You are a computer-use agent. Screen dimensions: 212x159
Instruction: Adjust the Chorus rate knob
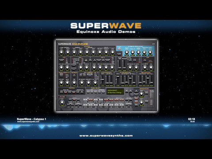pos(74,52)
